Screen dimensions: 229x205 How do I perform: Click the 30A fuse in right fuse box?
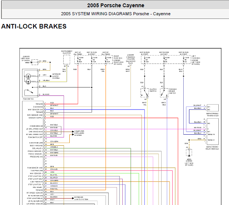point(108,60)
